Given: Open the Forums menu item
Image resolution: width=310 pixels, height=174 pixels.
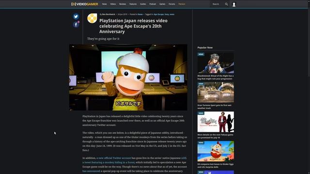Looking at the screenshot, I should point(171,4).
